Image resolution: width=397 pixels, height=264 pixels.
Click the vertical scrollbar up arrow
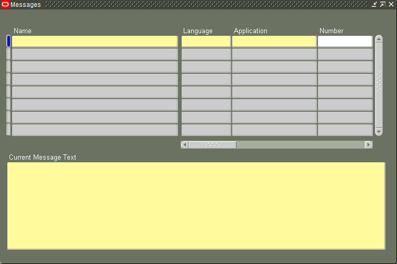point(379,39)
